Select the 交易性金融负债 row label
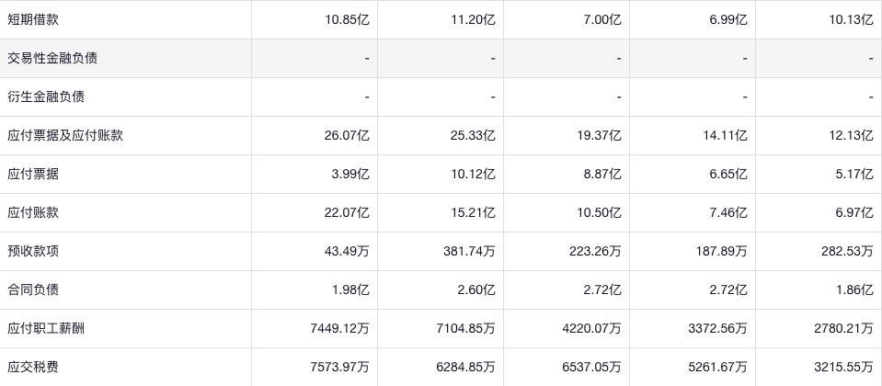The image size is (882, 386). tap(52, 58)
